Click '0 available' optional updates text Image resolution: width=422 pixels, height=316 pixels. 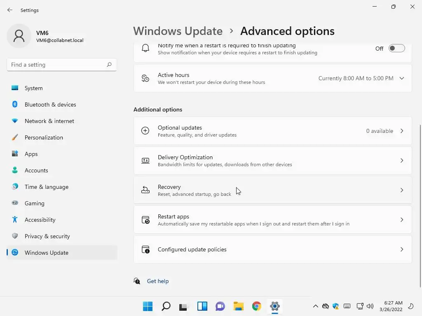[380, 131]
